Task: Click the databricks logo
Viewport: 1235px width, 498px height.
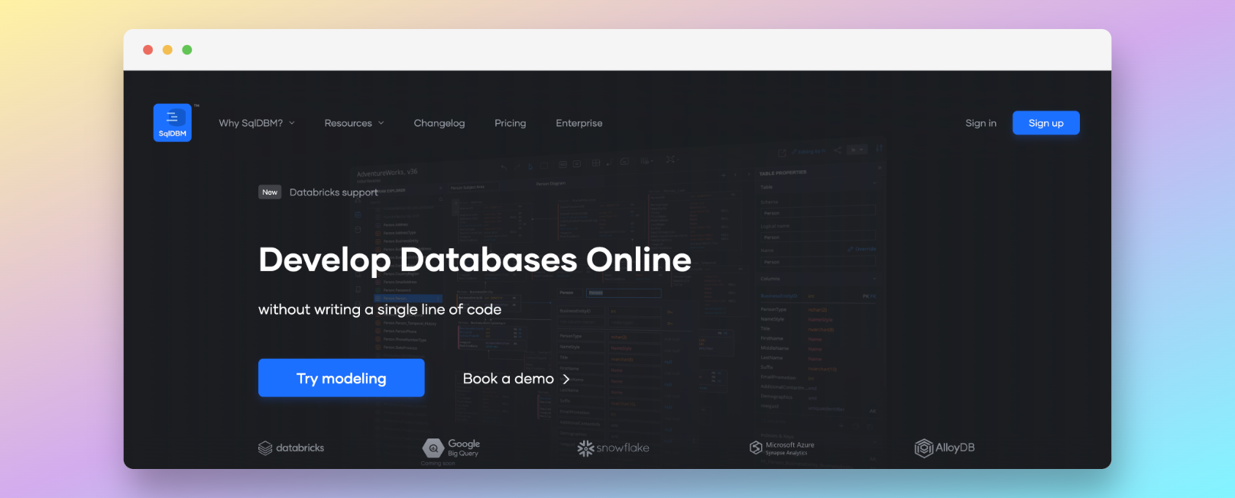Action: pyautogui.click(x=291, y=448)
